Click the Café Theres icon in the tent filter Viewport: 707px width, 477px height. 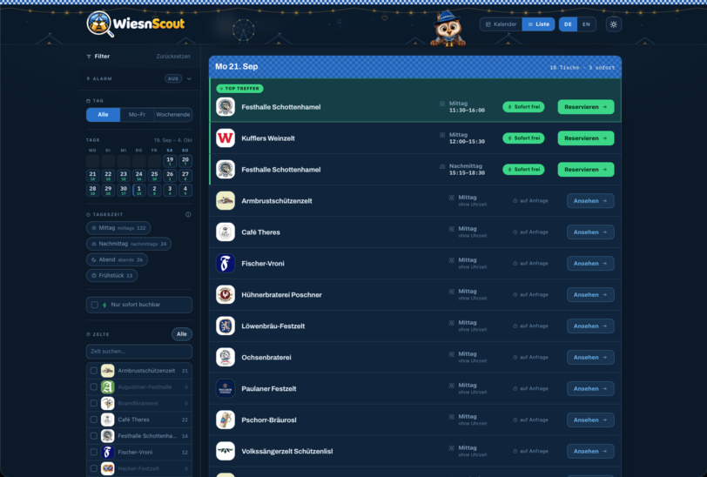pos(107,420)
